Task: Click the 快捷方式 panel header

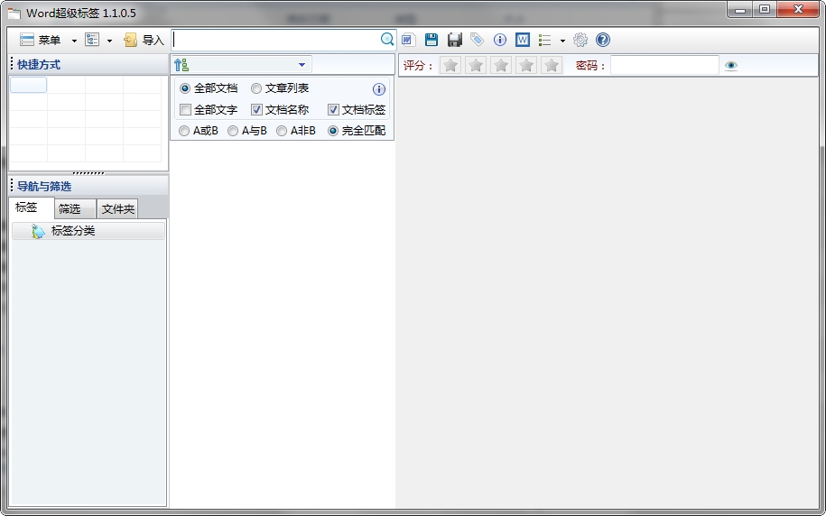Action: [x=88, y=65]
